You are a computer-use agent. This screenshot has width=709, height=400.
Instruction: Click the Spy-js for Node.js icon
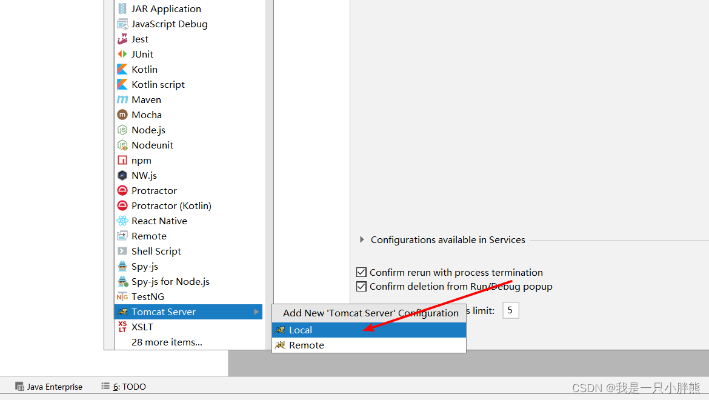point(122,282)
